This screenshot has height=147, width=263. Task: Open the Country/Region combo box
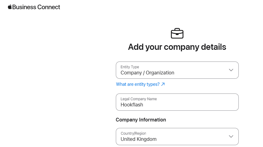(x=177, y=137)
